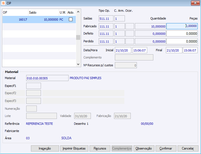This screenshot has height=154, width=201.
Task: Click Nº Recursos p/ custos field
Action: click(x=126, y=65)
